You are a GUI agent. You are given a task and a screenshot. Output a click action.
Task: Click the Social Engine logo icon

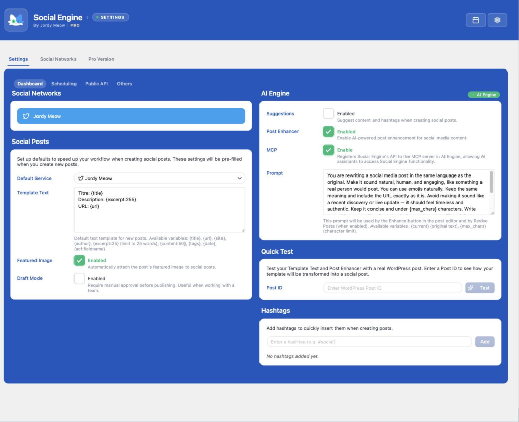[x=16, y=20]
